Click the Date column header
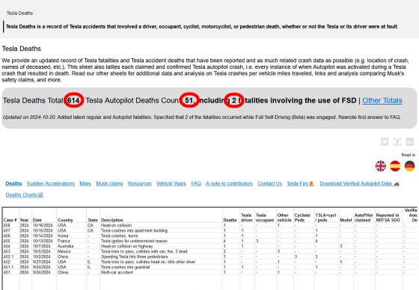419x290 pixels. pos(37,220)
